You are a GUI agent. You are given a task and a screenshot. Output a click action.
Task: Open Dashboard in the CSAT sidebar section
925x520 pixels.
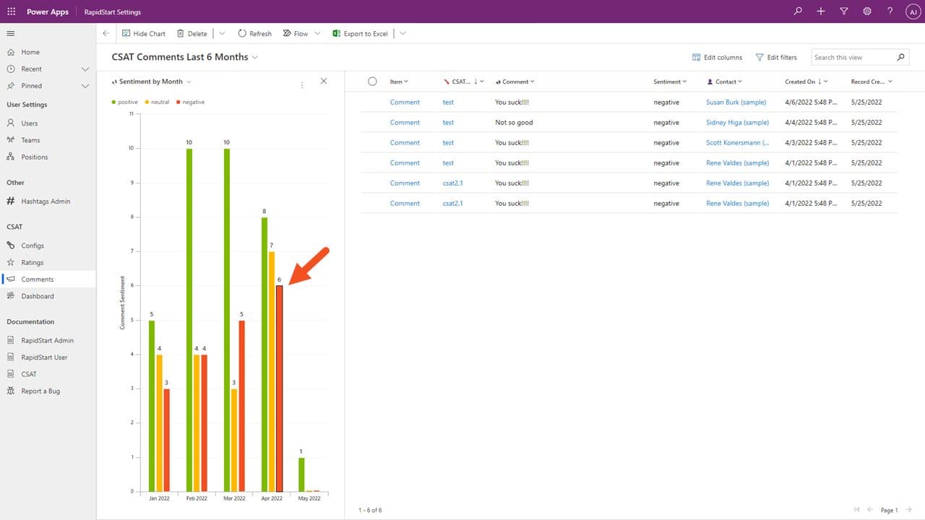[38, 296]
